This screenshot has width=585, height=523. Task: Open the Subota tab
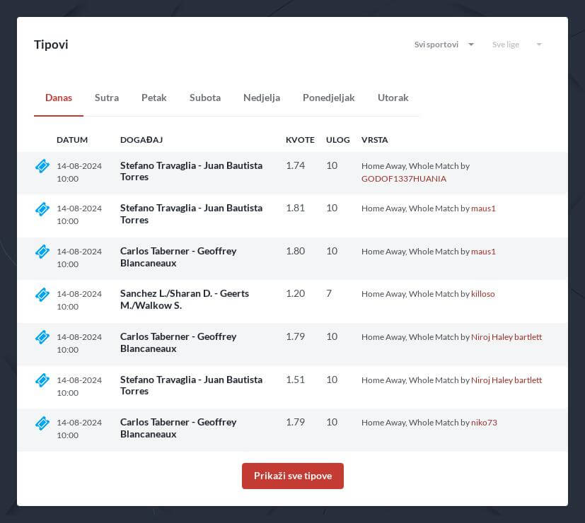205,98
